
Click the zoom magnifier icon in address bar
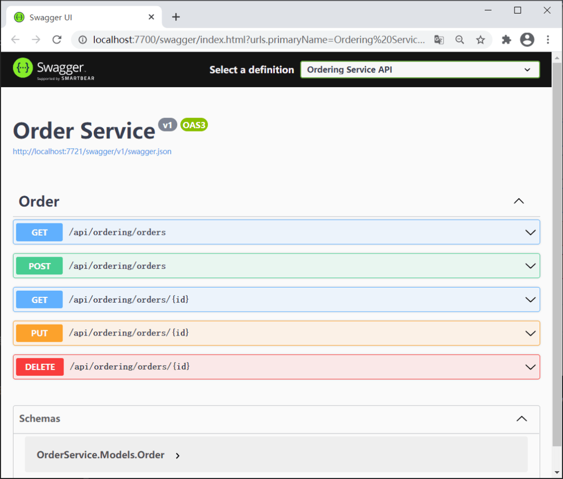click(460, 40)
